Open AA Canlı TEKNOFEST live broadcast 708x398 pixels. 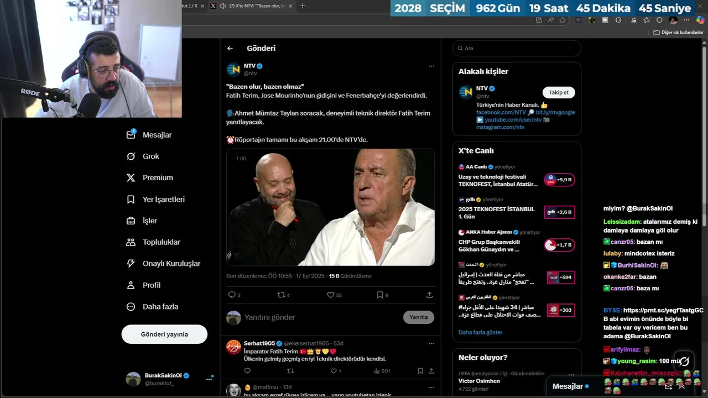pos(498,181)
